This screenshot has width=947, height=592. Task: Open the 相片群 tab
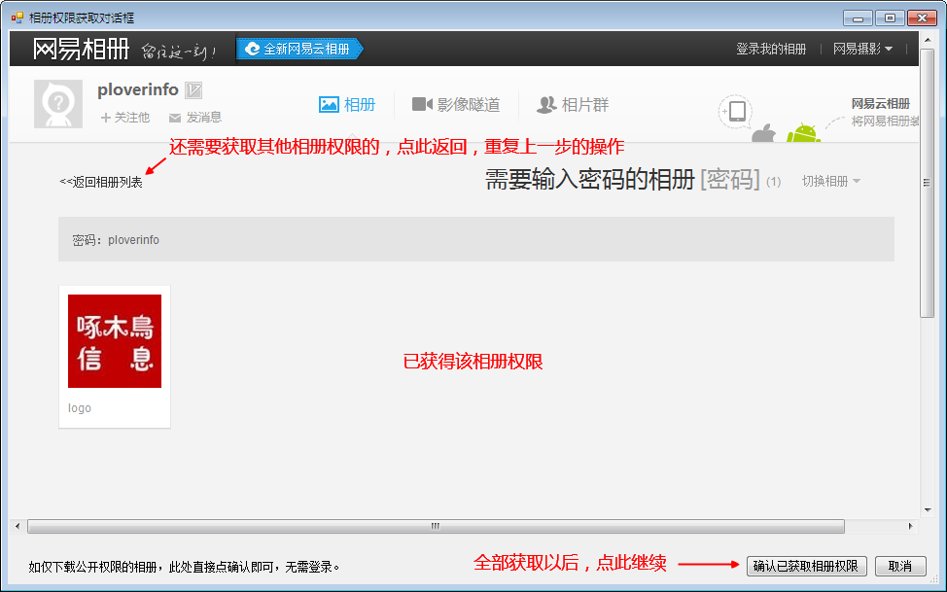pyautogui.click(x=573, y=105)
